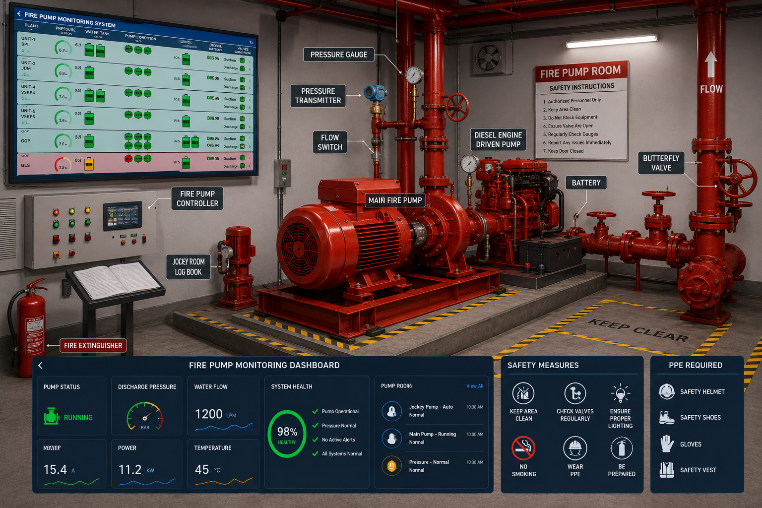Open the View All link in Pump Room
Viewport: 762px width, 508px height.
pos(475,386)
